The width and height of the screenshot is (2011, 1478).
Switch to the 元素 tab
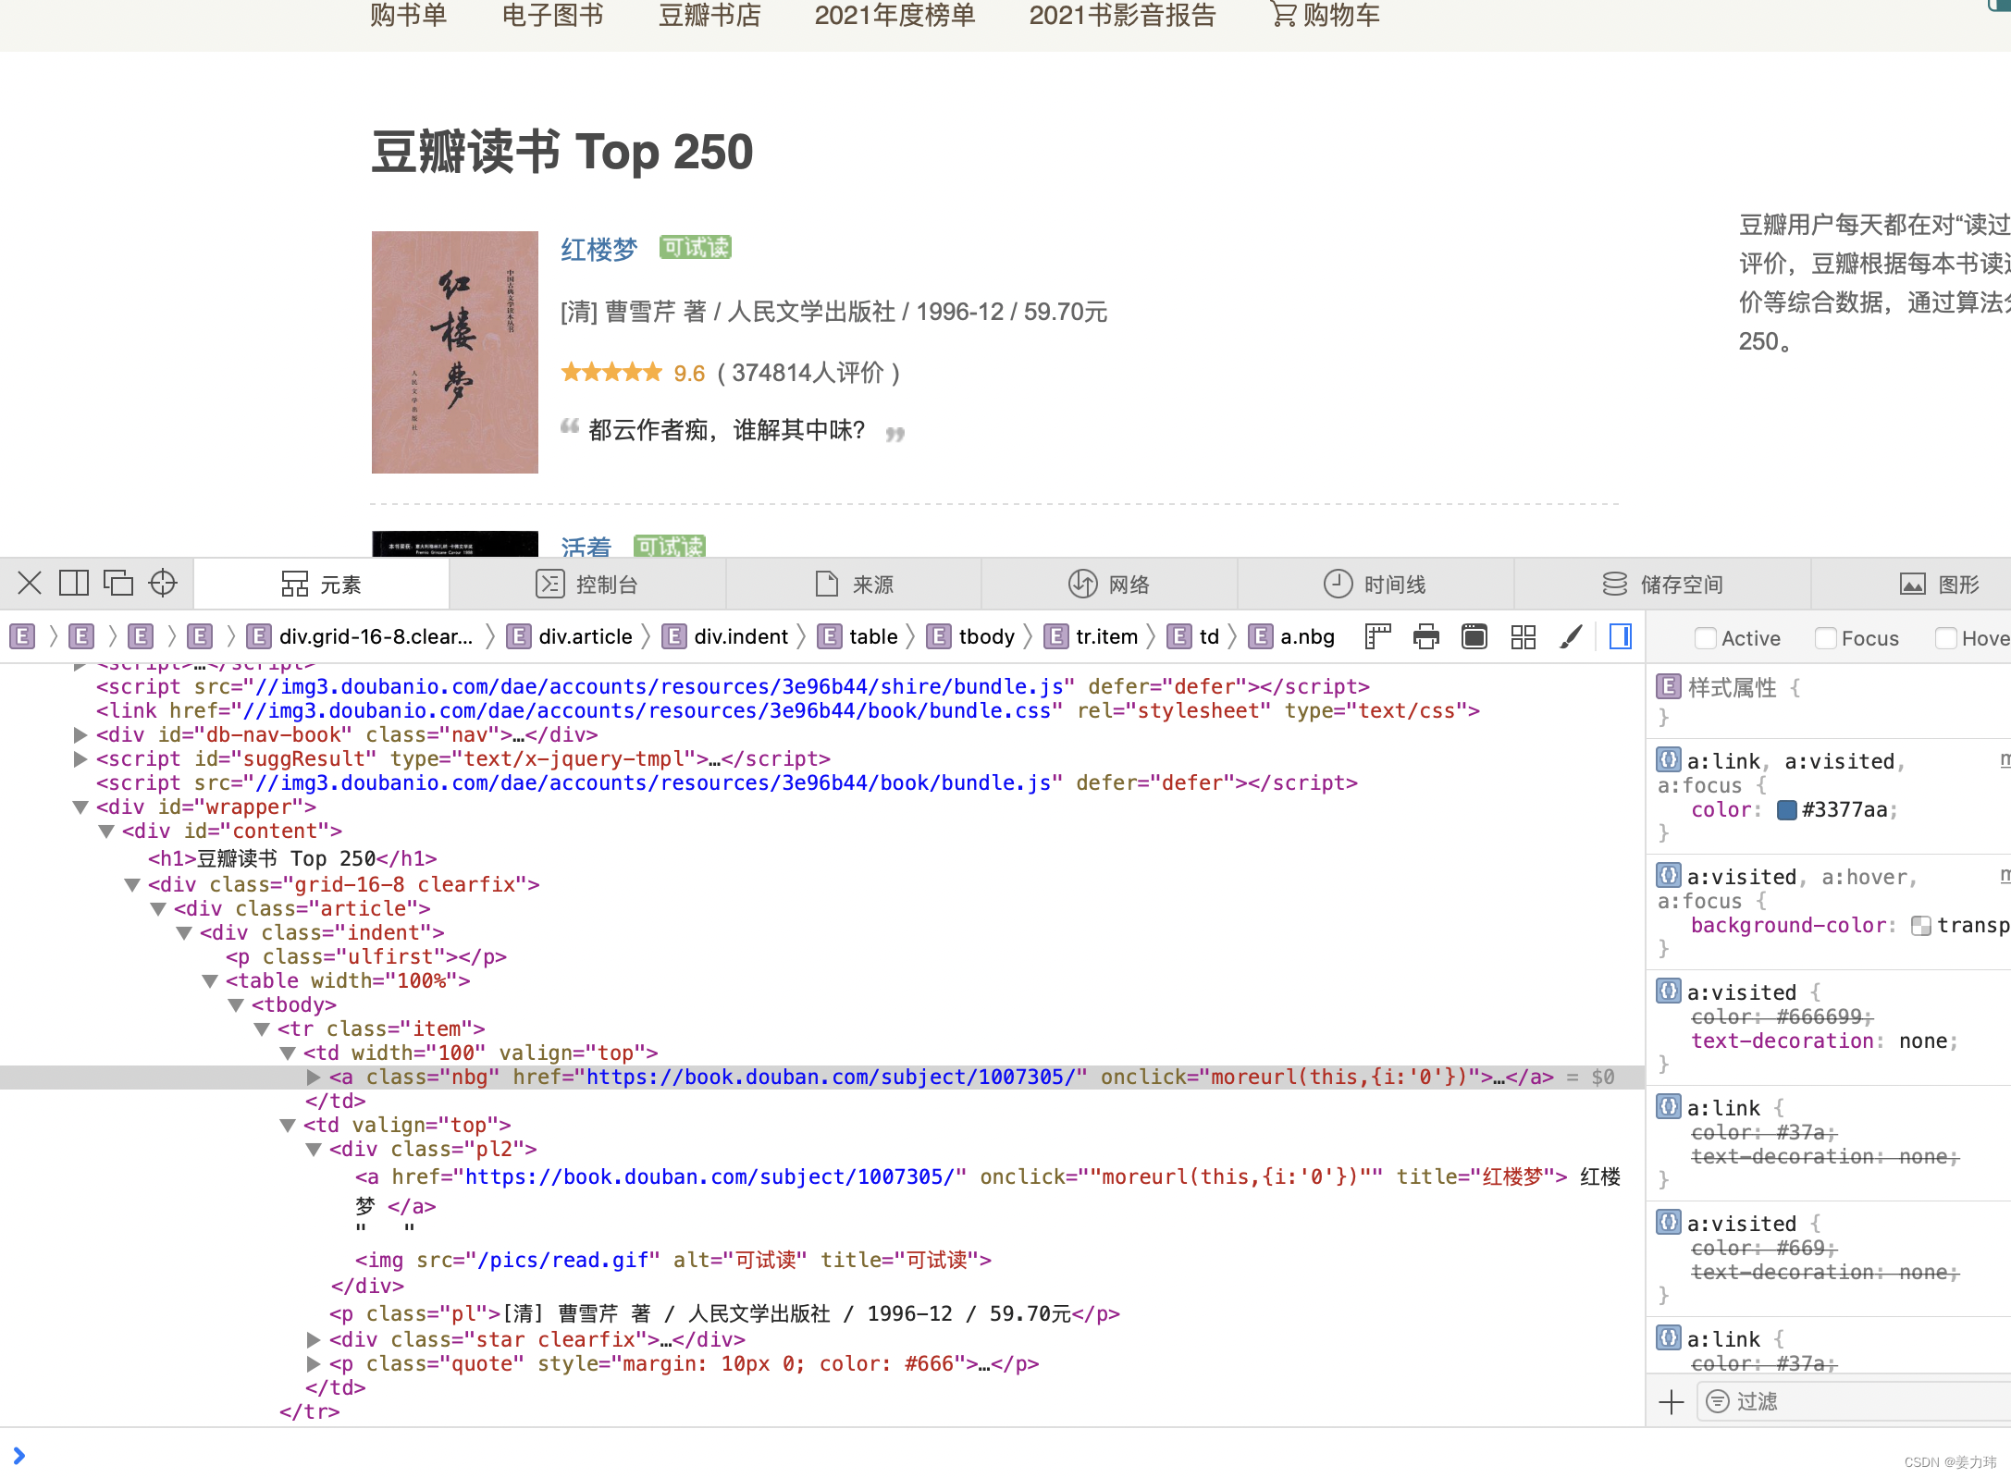pos(321,584)
